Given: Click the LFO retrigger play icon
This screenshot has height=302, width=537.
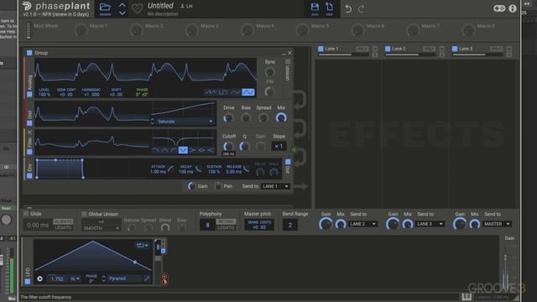Looking at the screenshot, I should (x=39, y=279).
